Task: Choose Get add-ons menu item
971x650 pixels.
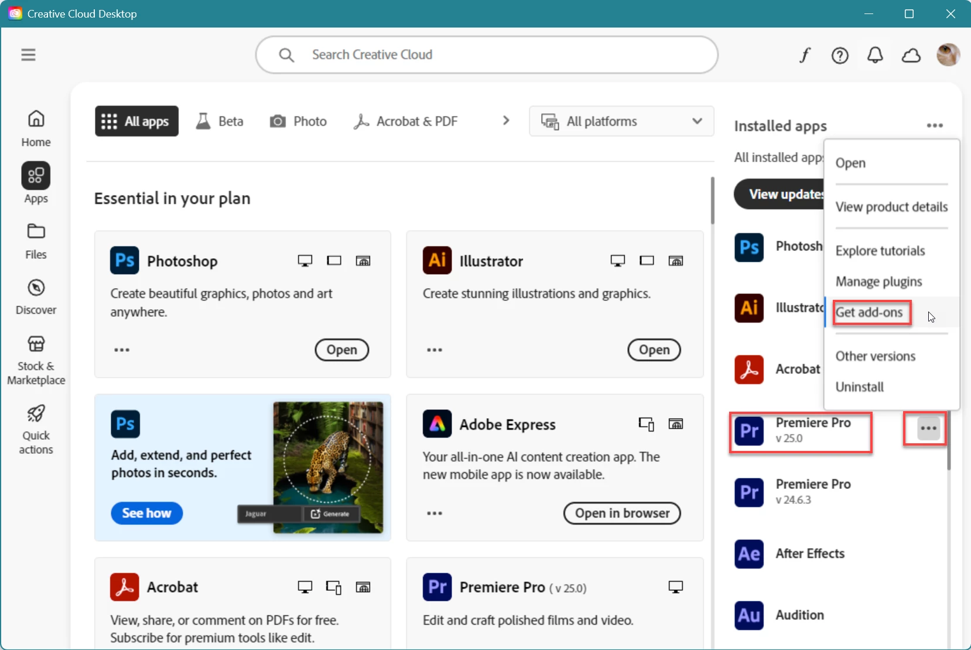Action: pos(891,312)
